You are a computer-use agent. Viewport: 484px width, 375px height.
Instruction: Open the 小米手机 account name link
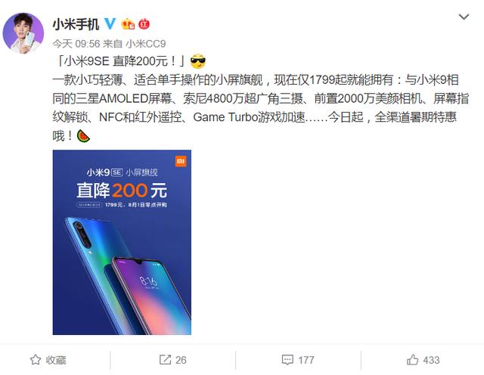point(76,24)
